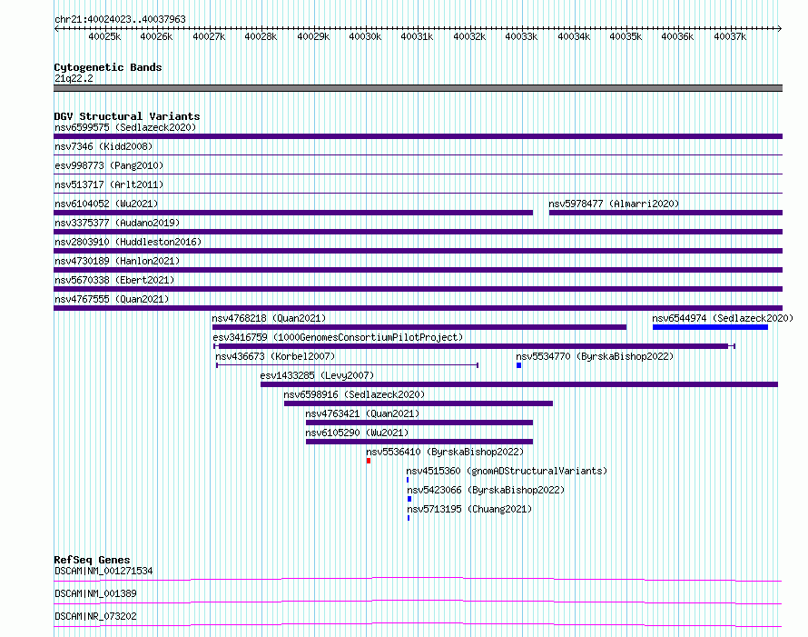Click the 40030k ruler tick label
The height and width of the screenshot is (637, 808).
365,36
